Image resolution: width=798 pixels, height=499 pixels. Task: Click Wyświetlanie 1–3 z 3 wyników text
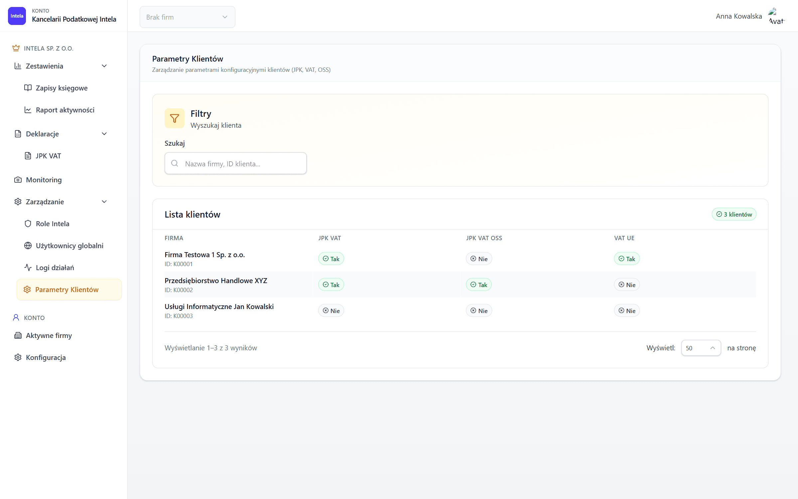pos(211,348)
